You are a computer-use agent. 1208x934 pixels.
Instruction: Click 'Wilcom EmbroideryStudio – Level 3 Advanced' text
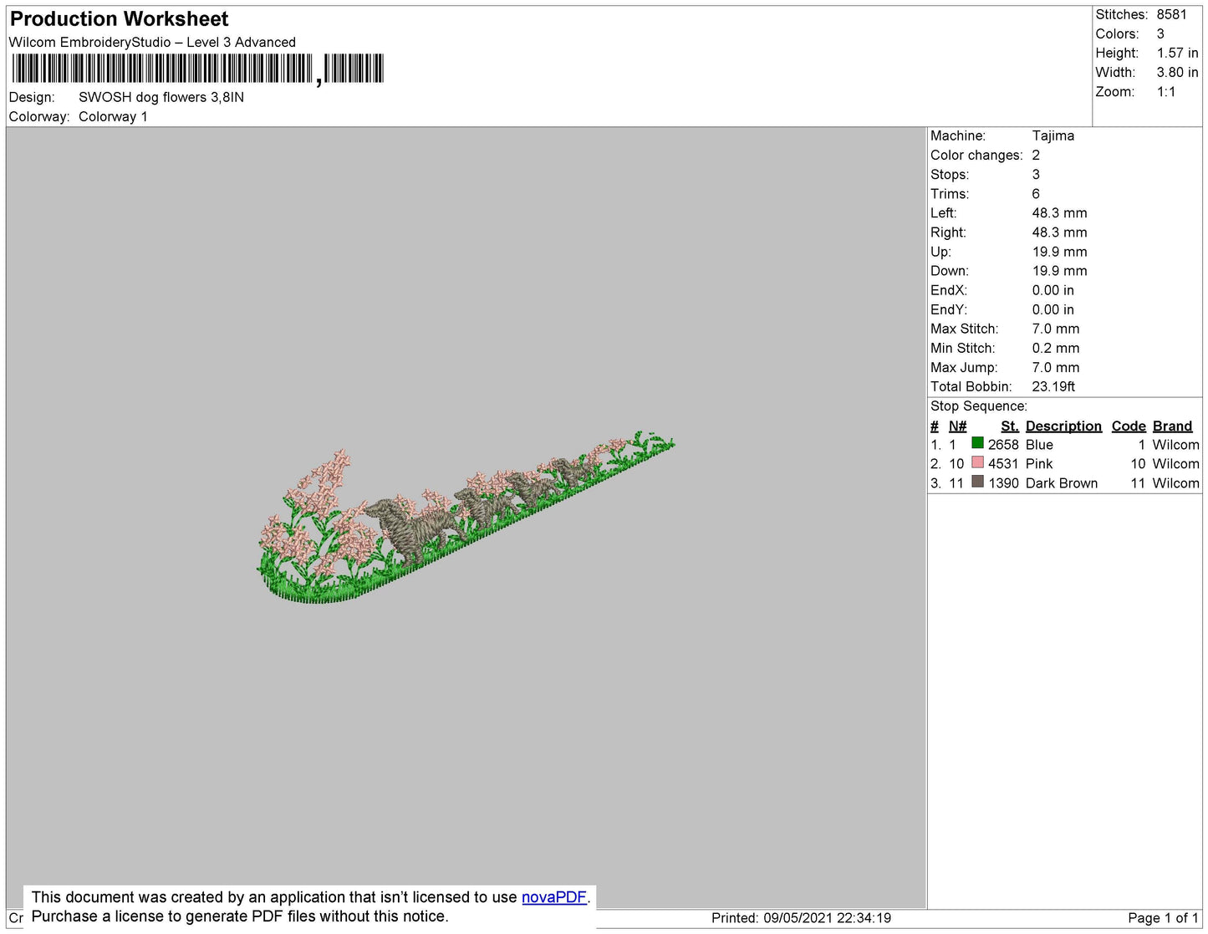[x=152, y=42]
